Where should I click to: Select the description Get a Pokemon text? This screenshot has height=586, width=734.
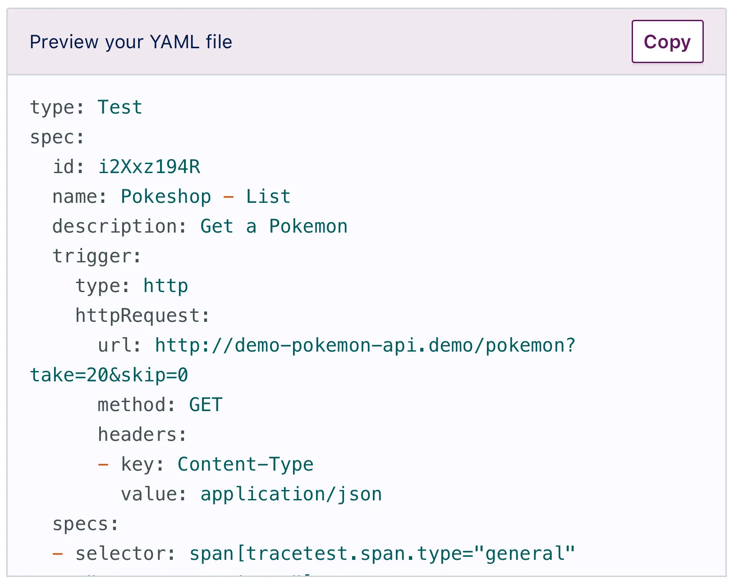(x=273, y=226)
